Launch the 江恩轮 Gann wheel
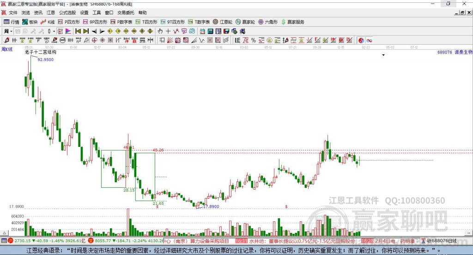 223,22
